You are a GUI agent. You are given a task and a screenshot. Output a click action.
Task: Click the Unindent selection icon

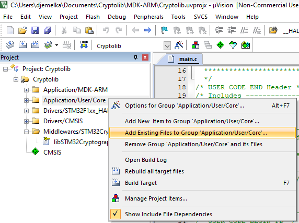coord(232,30)
